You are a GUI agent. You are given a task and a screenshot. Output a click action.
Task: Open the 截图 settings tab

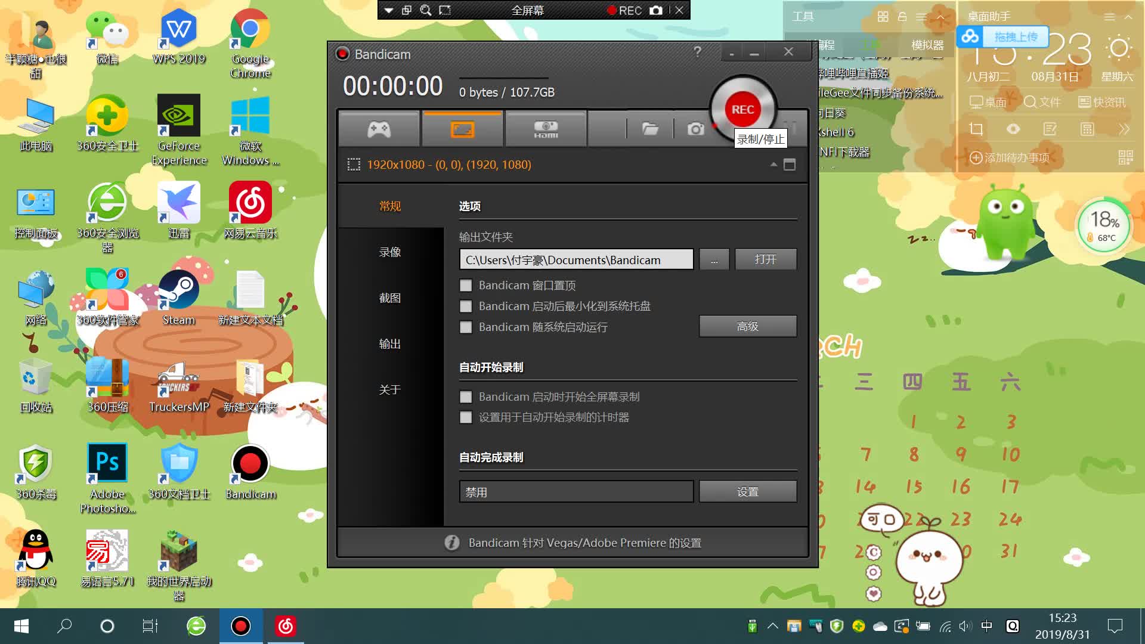(x=390, y=298)
